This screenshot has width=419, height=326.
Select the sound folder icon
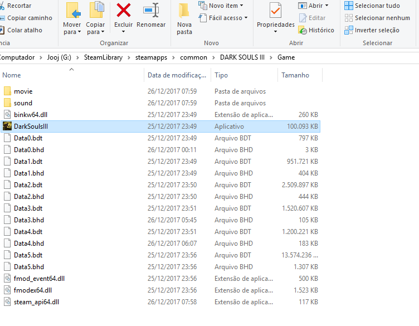7,103
